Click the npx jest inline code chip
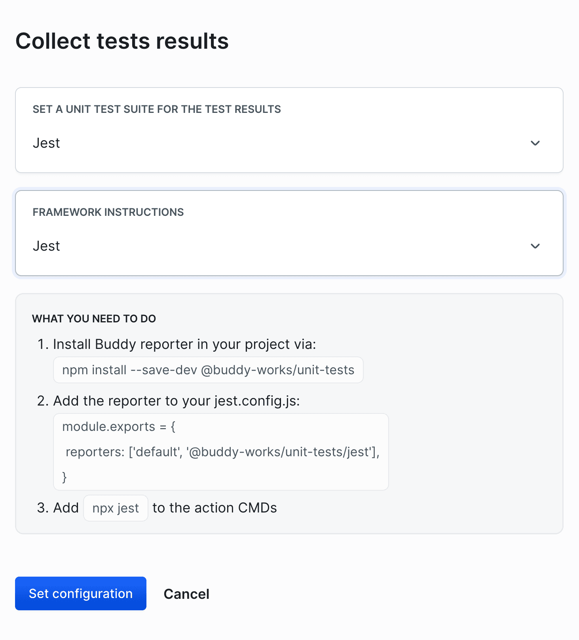This screenshot has height=640, width=579. pos(115,508)
